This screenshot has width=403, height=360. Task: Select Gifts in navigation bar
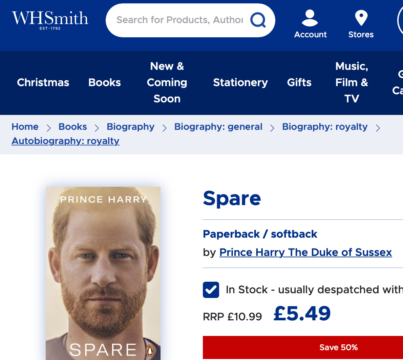[x=299, y=83]
